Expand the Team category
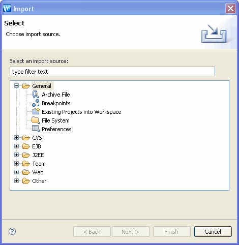239x245 pixels. (16, 164)
